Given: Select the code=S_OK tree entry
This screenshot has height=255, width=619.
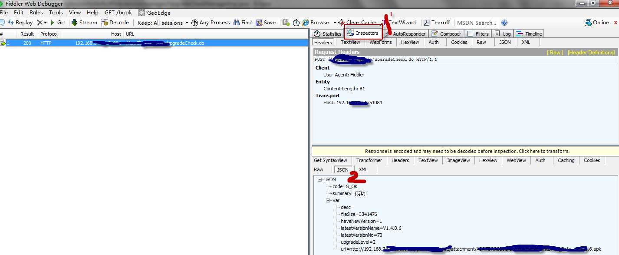Looking at the screenshot, I should [x=345, y=186].
